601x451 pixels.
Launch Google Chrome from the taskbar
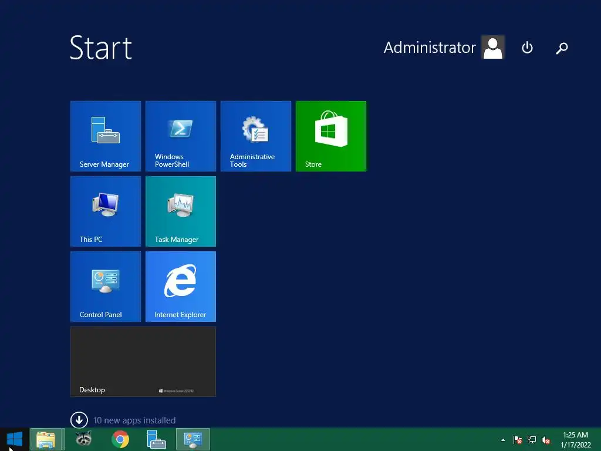(120, 439)
